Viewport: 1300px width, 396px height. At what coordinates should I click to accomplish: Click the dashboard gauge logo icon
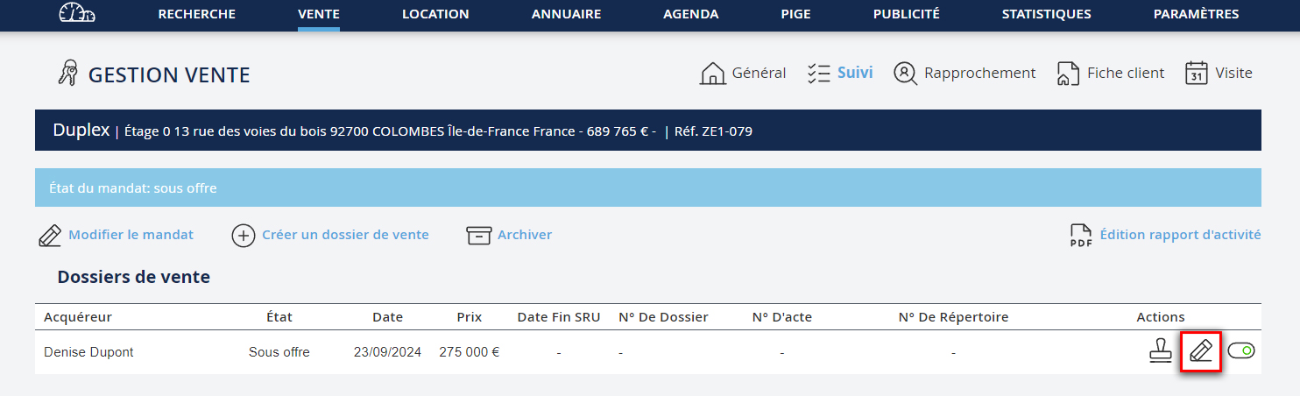tap(77, 14)
